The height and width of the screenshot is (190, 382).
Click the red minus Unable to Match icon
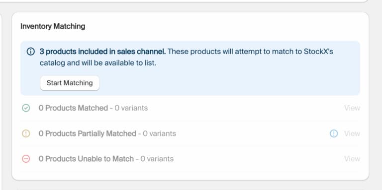(x=26, y=159)
